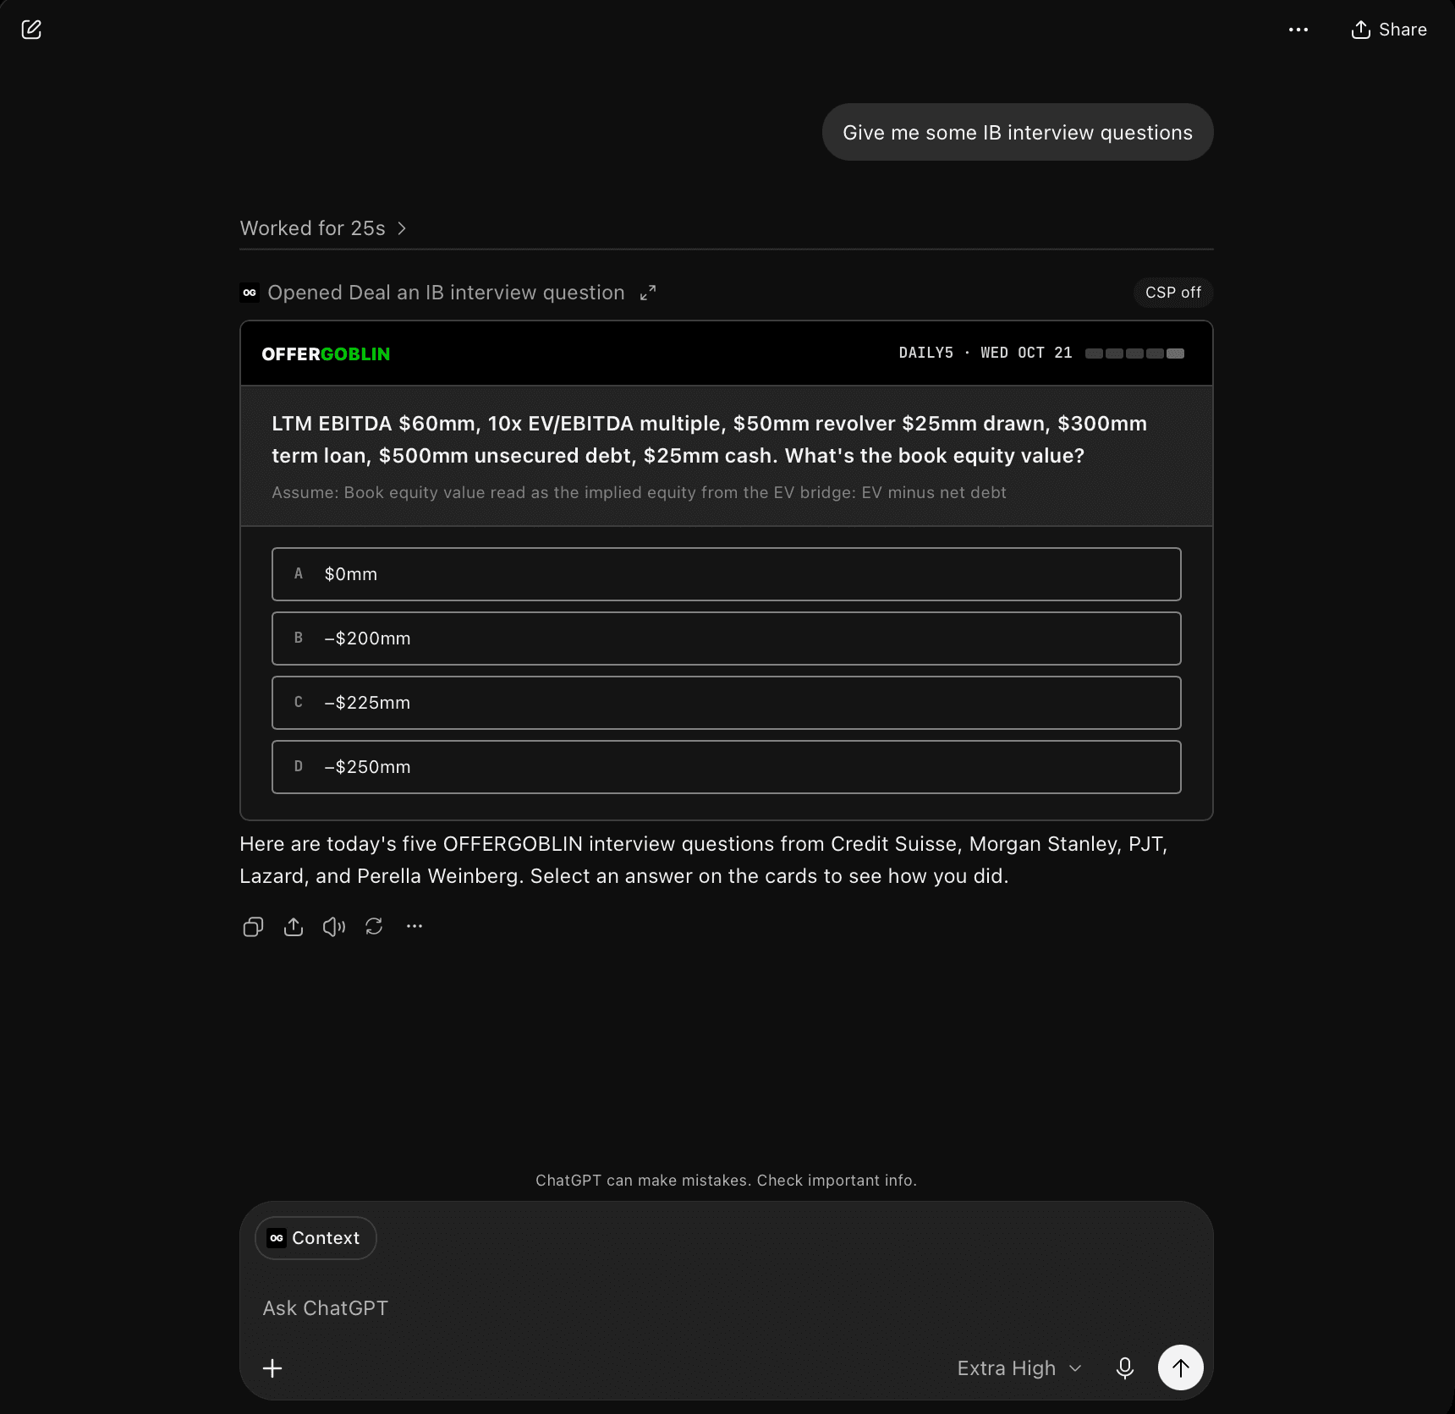Open more response actions below the answer
Screen dimensions: 1455x1414
(415, 927)
